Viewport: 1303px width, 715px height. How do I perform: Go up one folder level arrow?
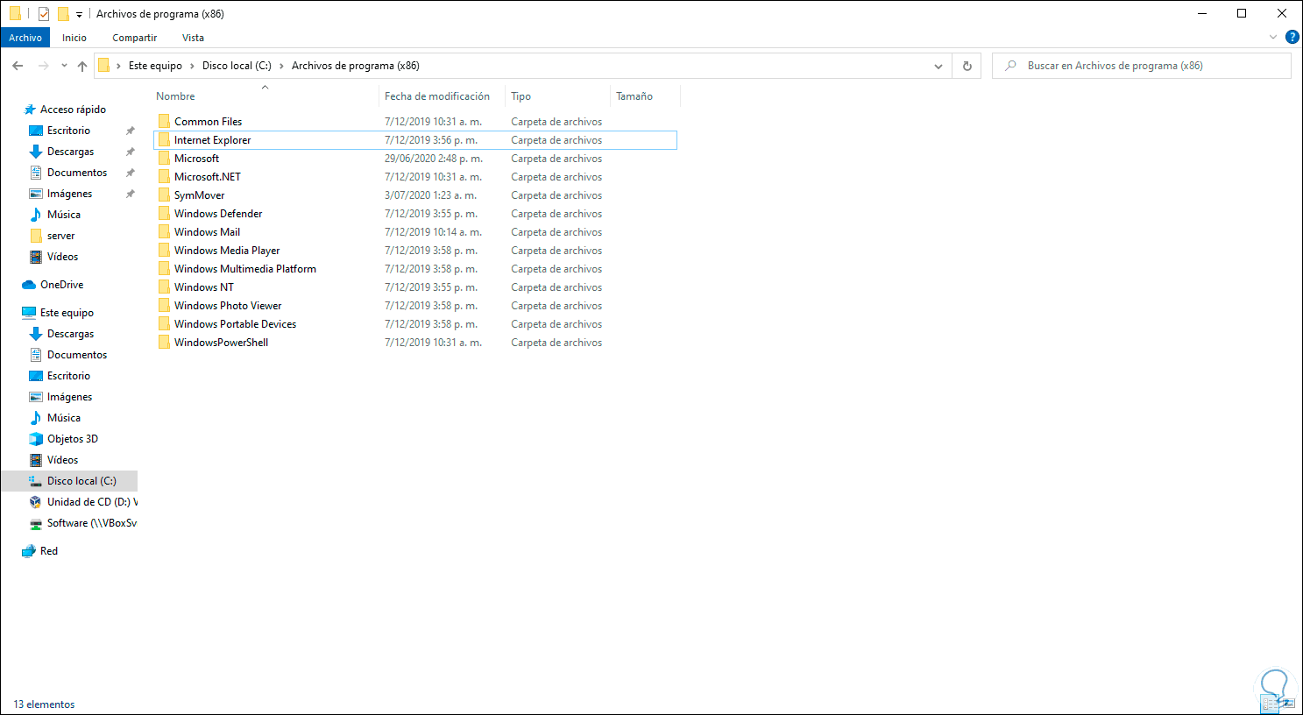82,66
